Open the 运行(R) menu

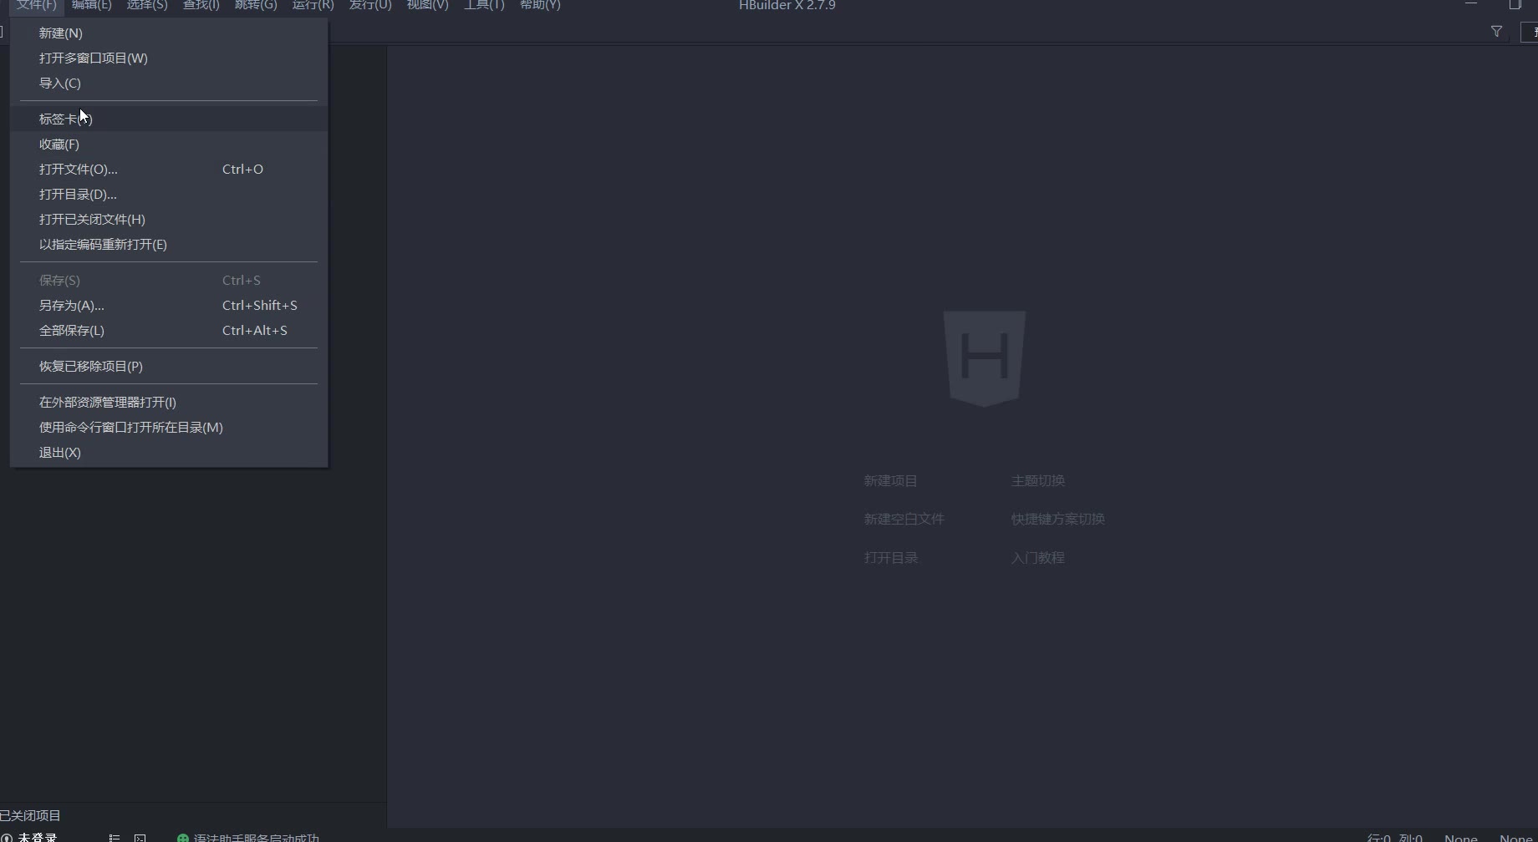[313, 5]
